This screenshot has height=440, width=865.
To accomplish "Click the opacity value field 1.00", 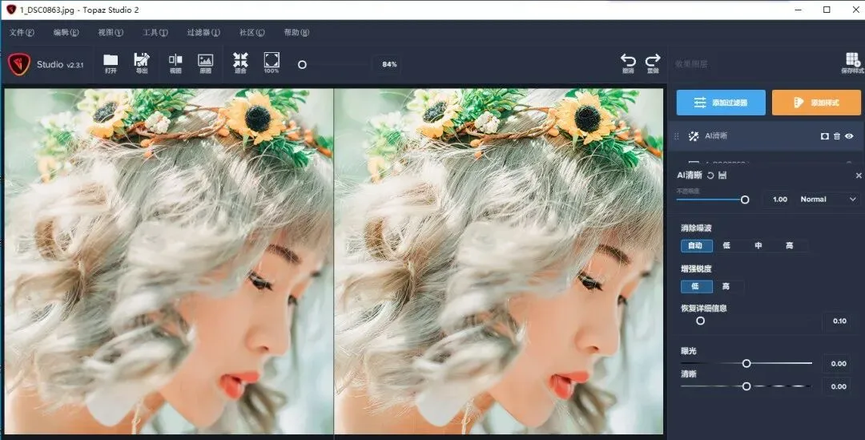I will pyautogui.click(x=780, y=200).
